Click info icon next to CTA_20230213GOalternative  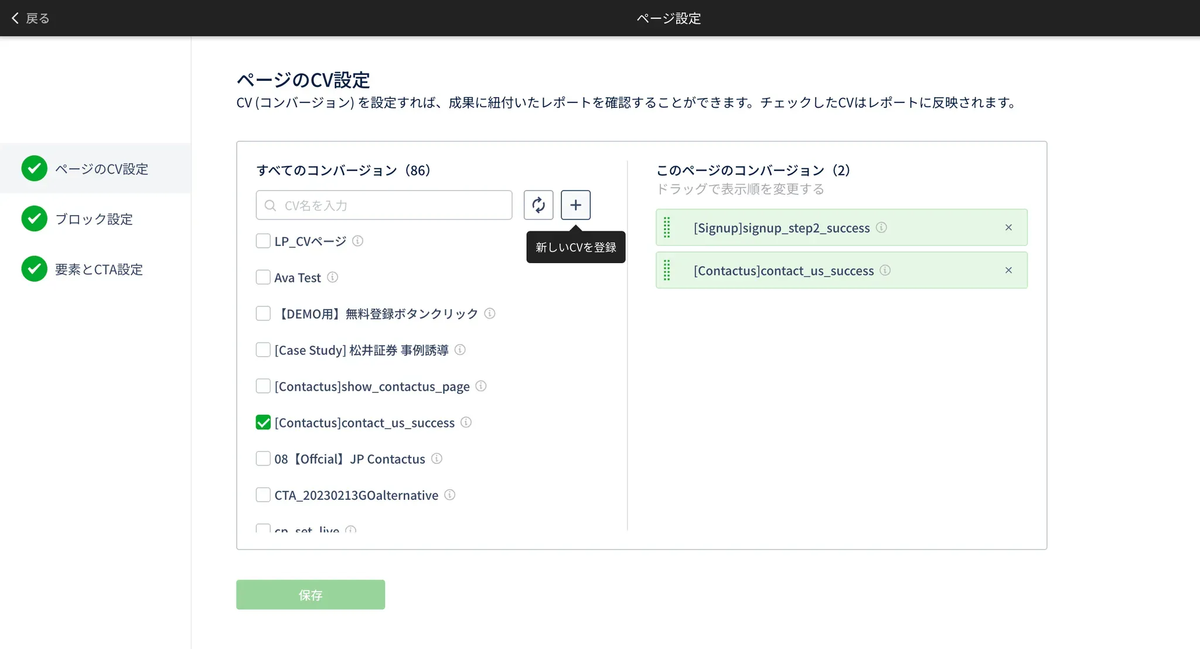coord(449,495)
